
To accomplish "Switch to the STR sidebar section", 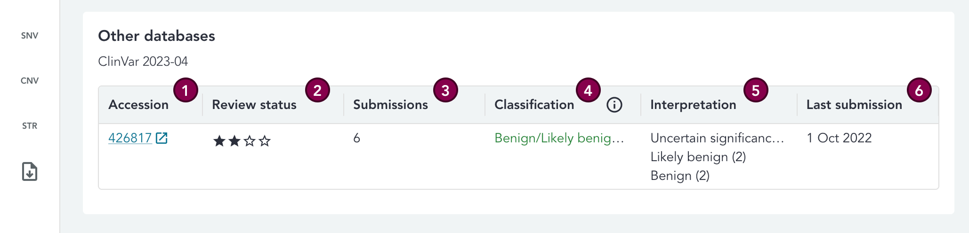I will point(30,126).
